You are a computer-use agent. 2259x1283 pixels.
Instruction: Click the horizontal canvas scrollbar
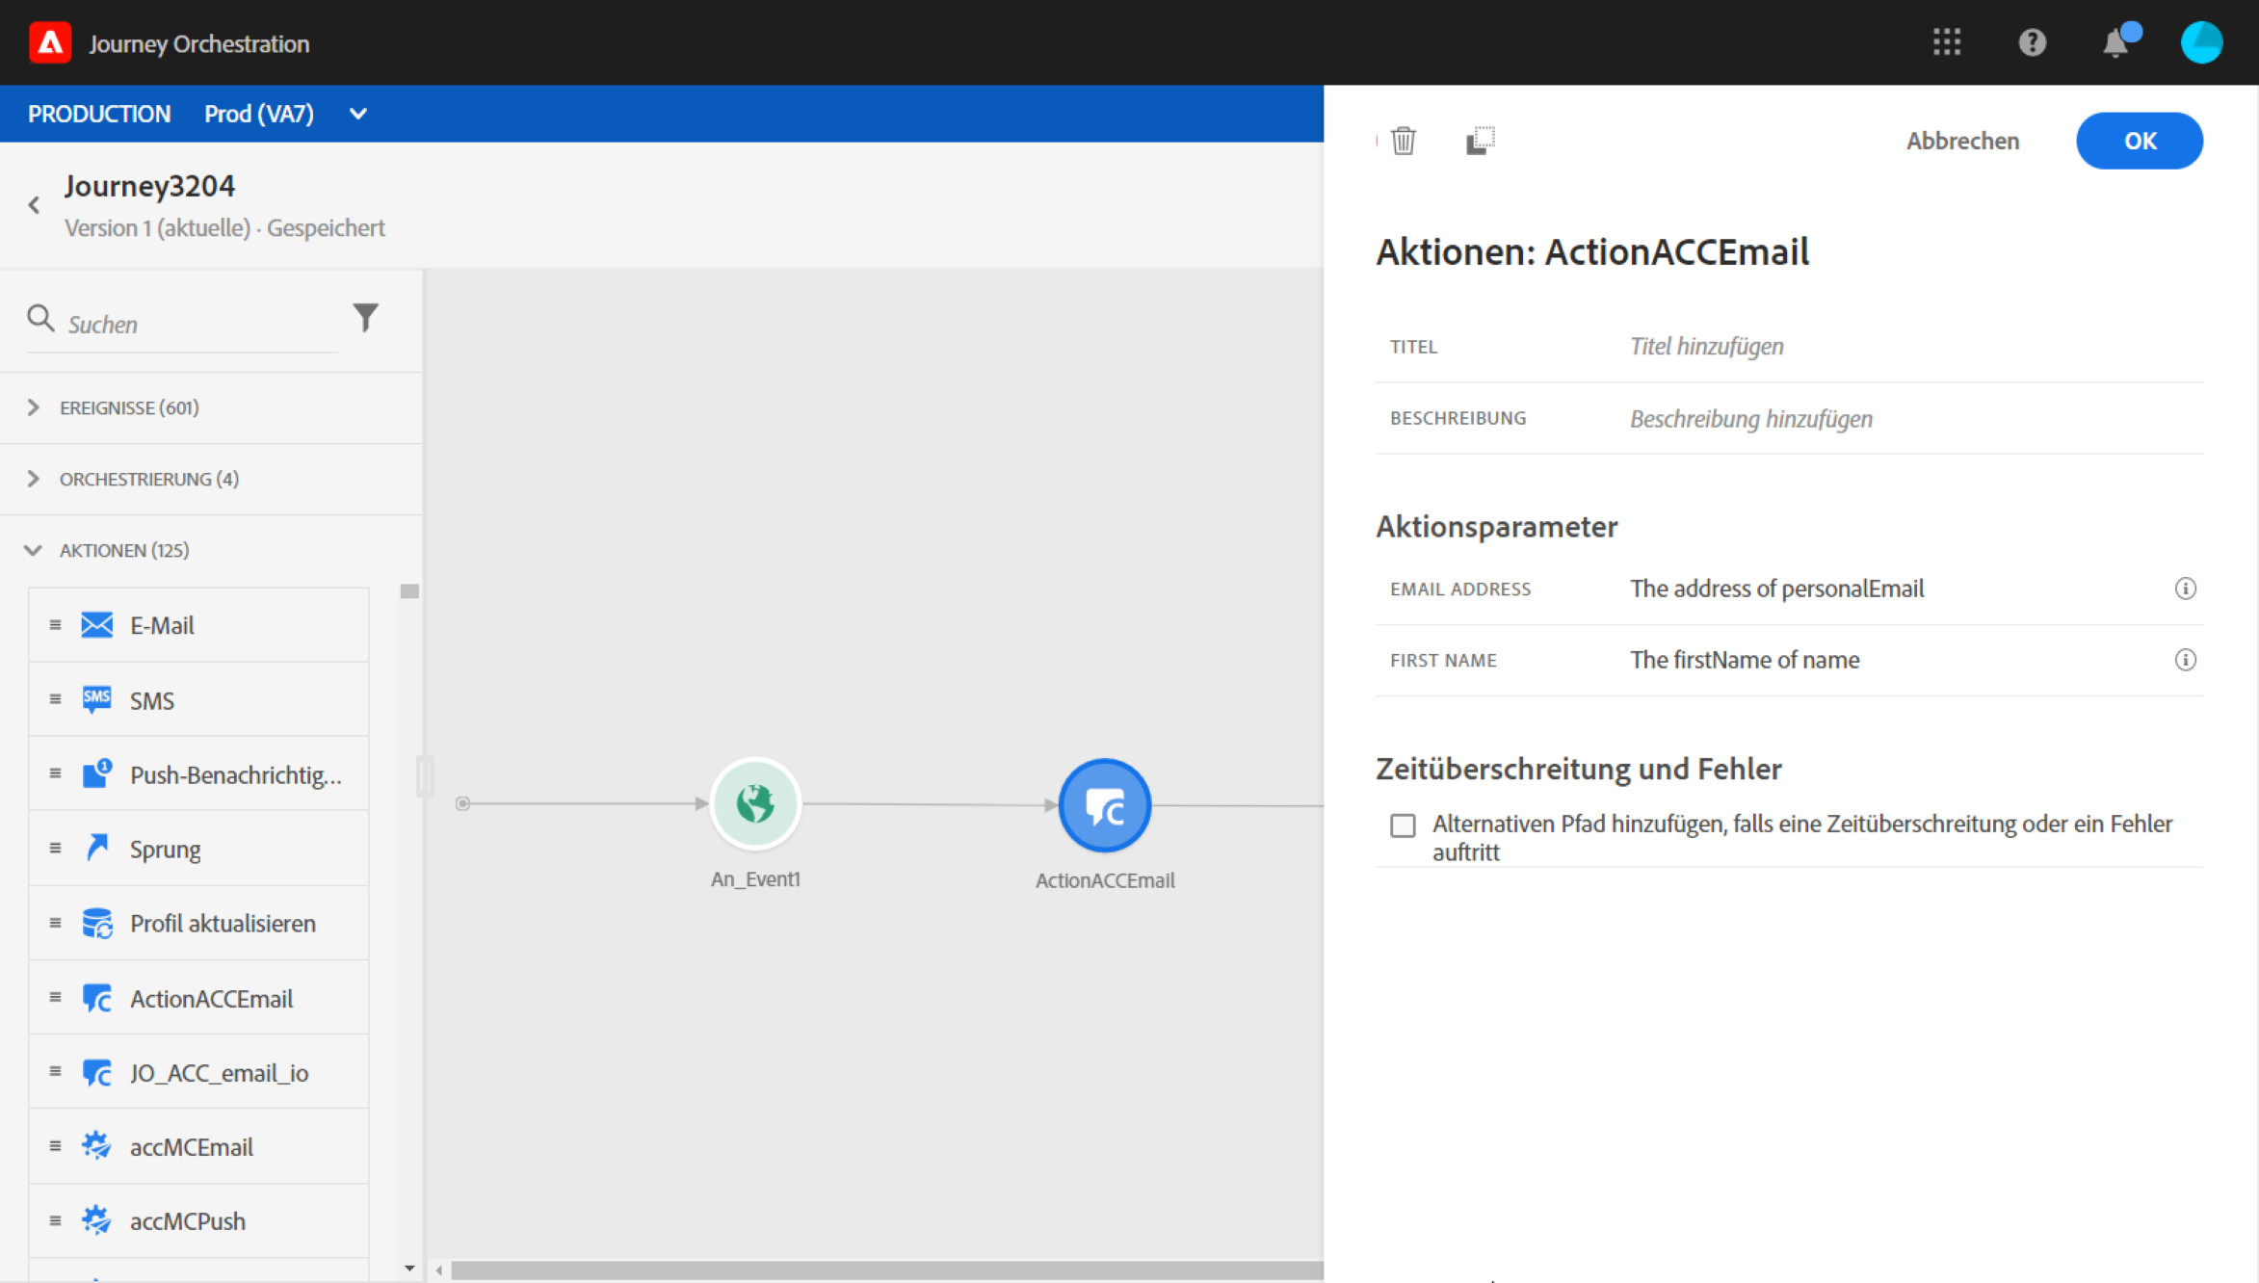pyautogui.click(x=886, y=1270)
